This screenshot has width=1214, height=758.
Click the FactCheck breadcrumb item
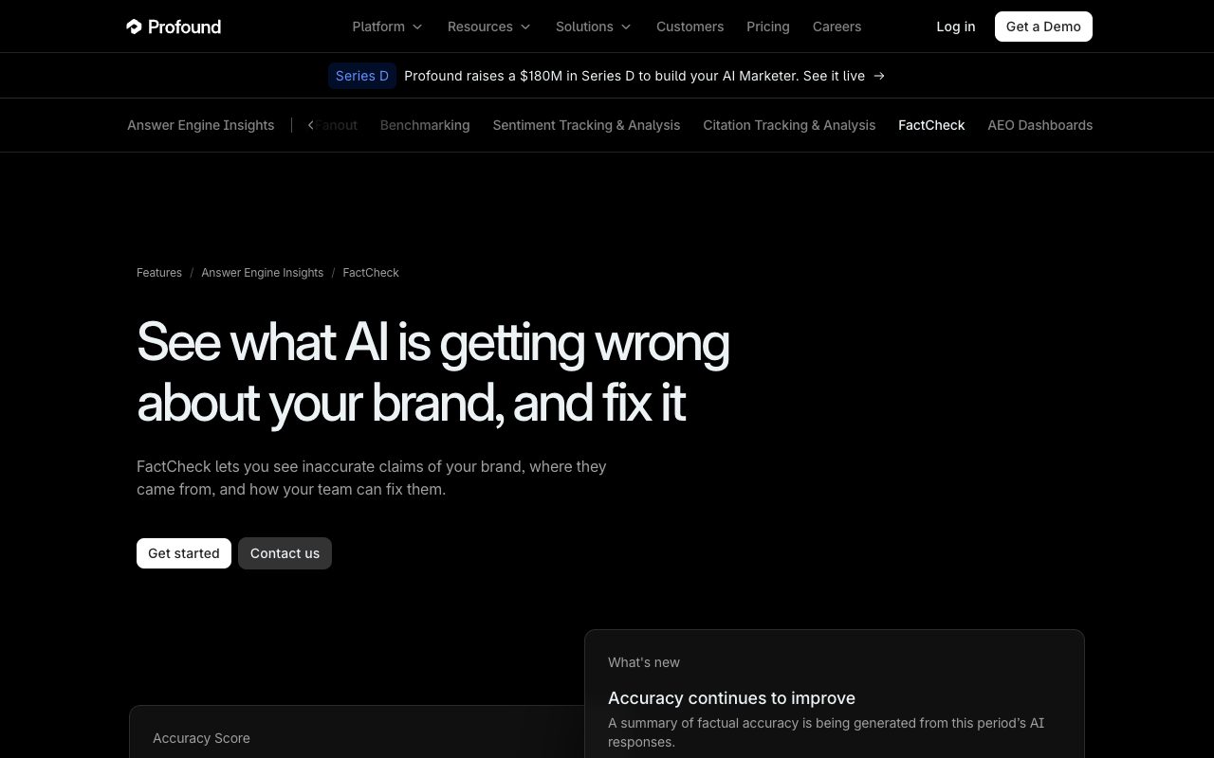371,273
